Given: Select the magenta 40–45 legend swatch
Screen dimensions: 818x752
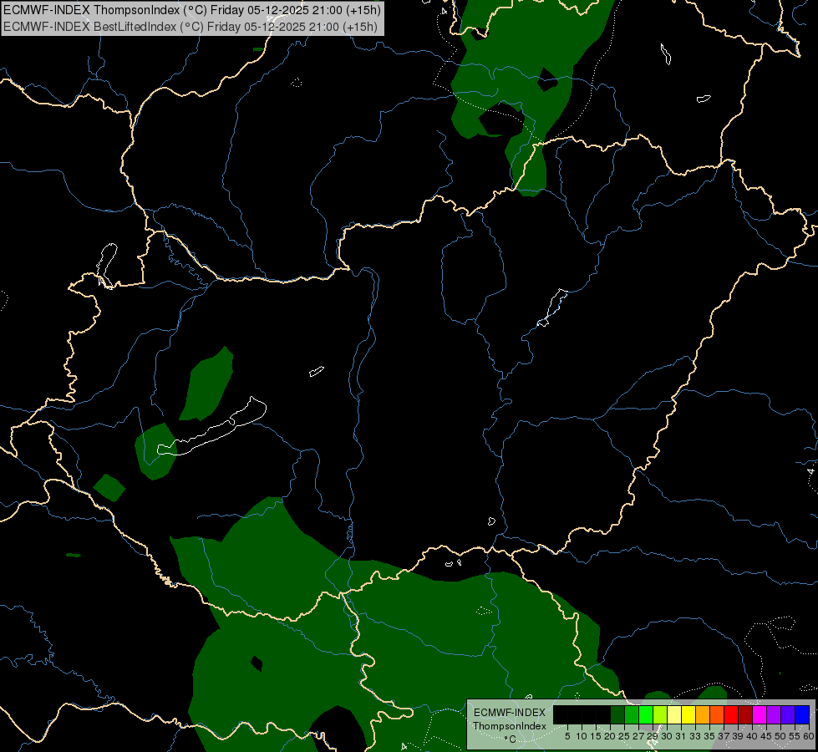Looking at the screenshot, I should [x=760, y=714].
